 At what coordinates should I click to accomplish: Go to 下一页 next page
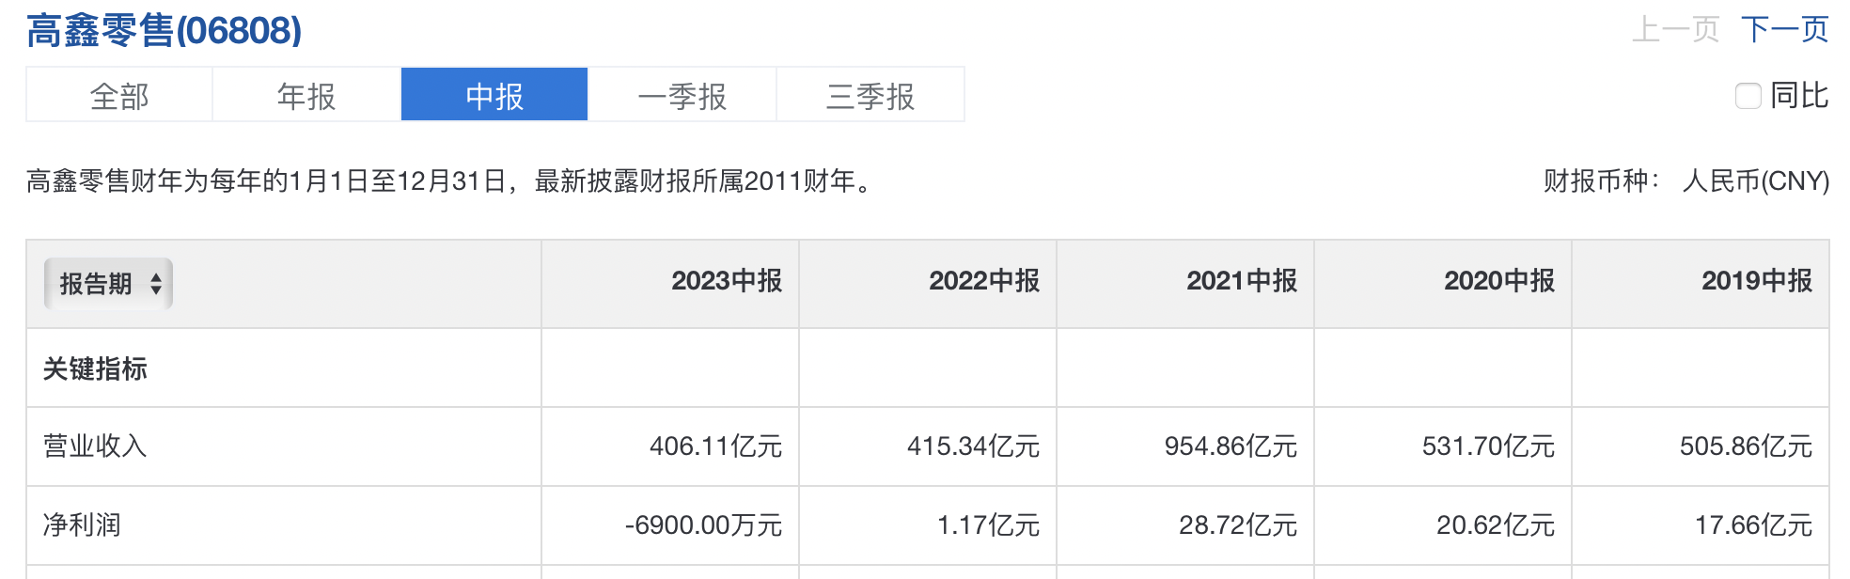1784,30
